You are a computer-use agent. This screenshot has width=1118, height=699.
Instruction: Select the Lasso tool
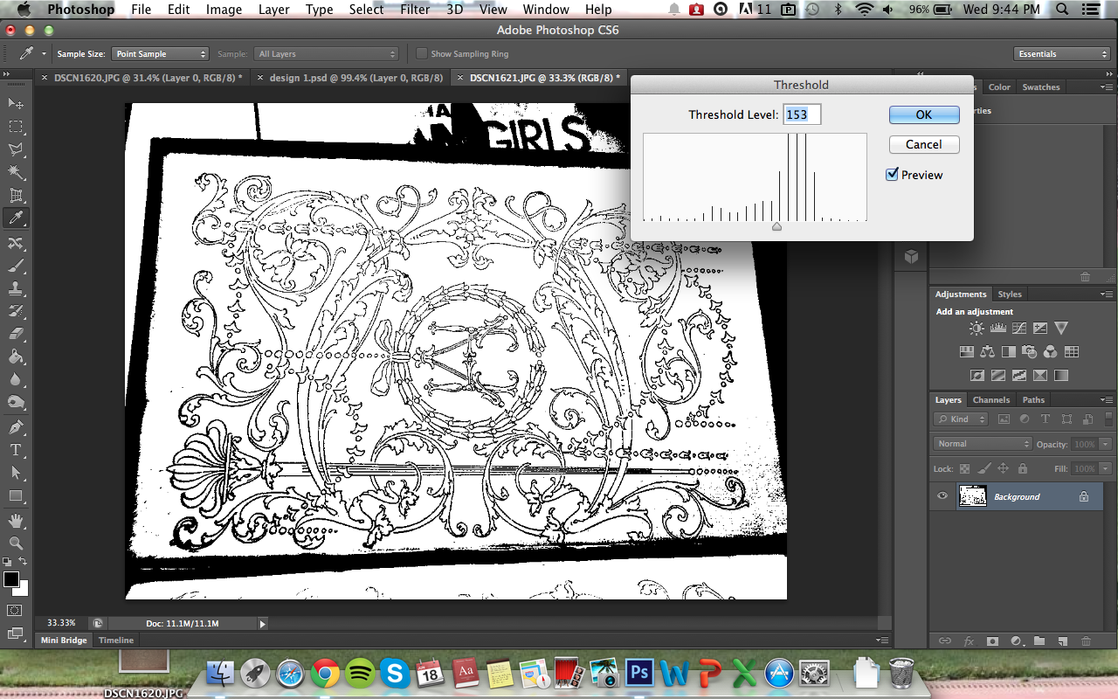(x=16, y=149)
